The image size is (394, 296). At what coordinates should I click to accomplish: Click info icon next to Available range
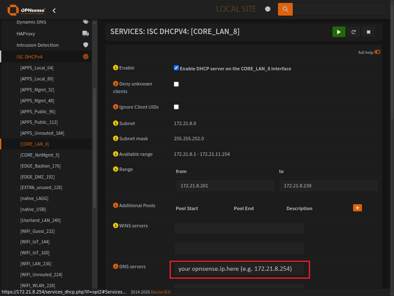coord(116,154)
